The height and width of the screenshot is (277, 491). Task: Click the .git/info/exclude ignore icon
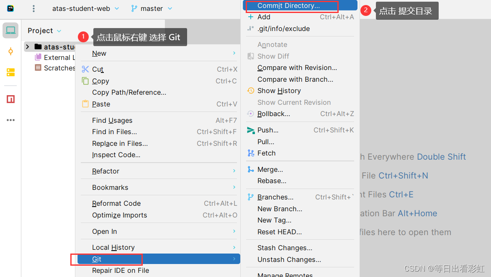click(250, 28)
